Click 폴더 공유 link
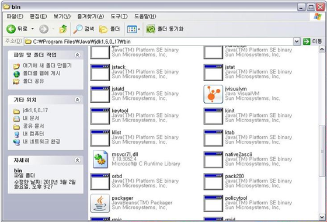 coord(33,81)
